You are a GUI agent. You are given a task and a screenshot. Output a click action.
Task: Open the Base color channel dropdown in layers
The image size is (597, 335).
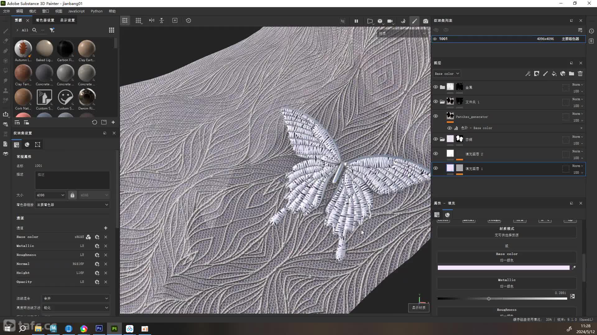coord(447,74)
